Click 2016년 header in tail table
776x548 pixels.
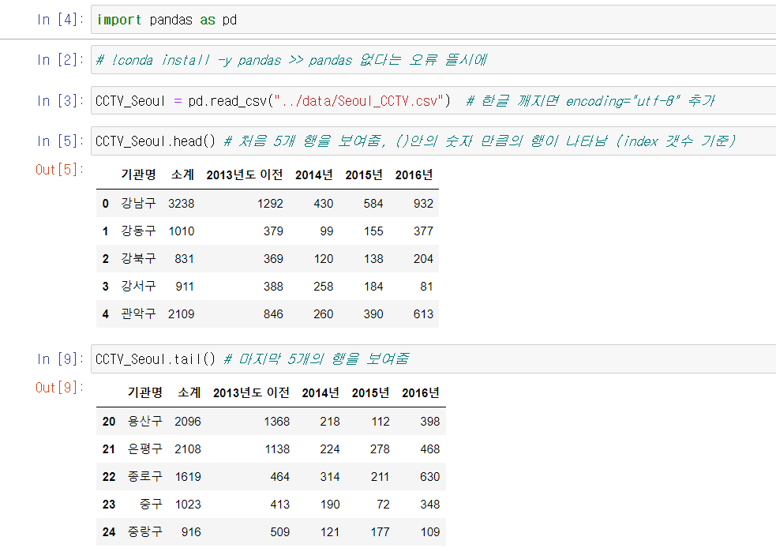click(421, 392)
